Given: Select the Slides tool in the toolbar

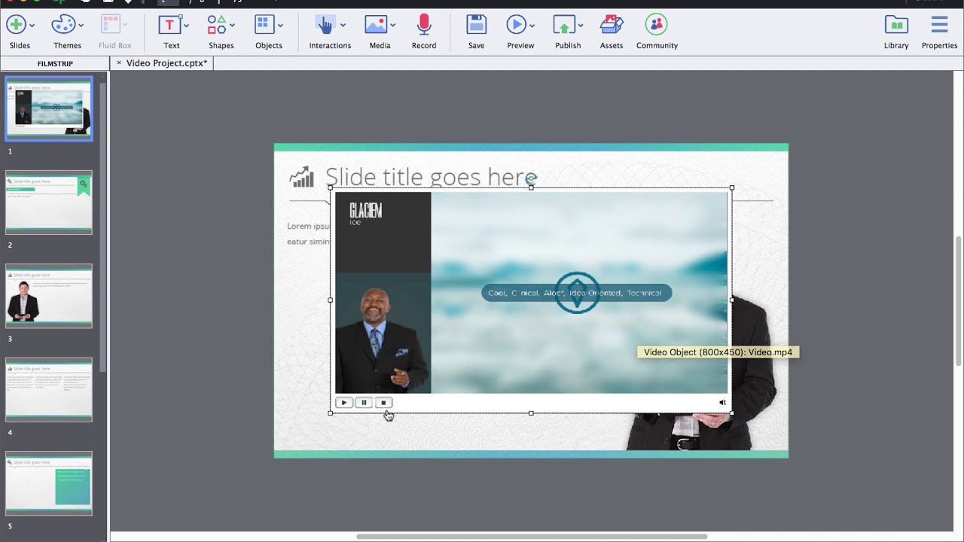Looking at the screenshot, I should [x=15, y=25].
